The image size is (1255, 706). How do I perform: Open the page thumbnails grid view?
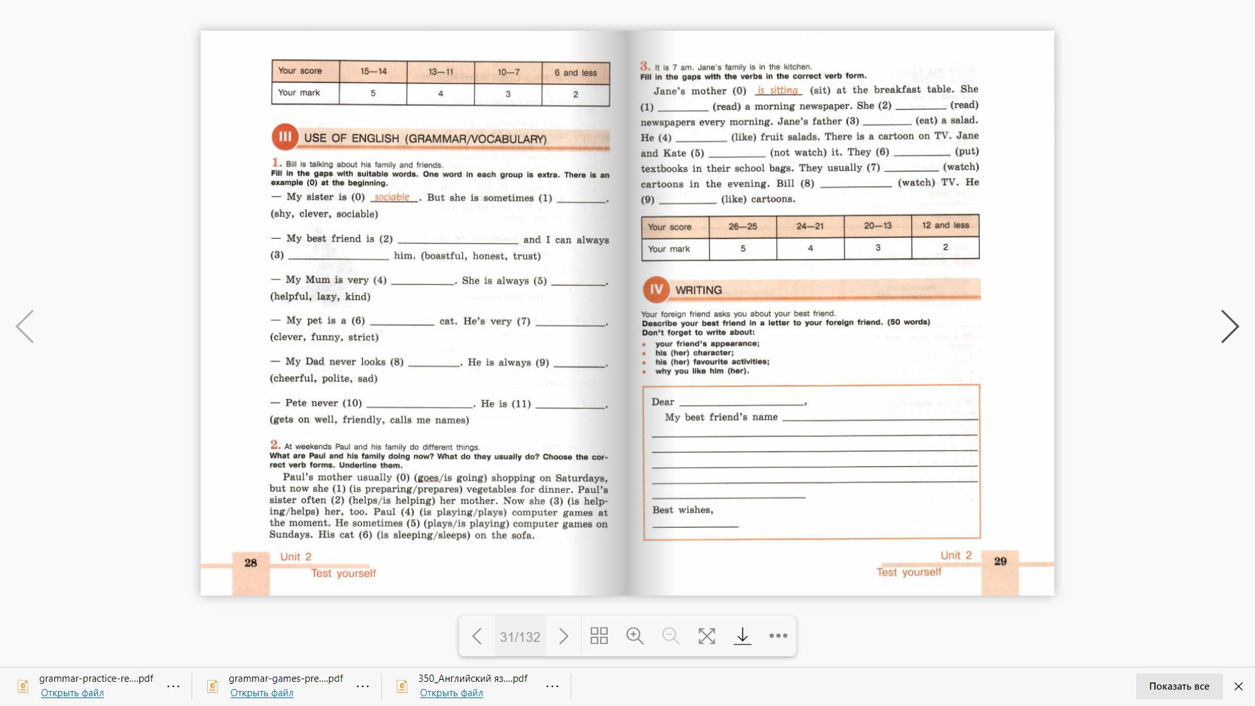click(x=599, y=636)
